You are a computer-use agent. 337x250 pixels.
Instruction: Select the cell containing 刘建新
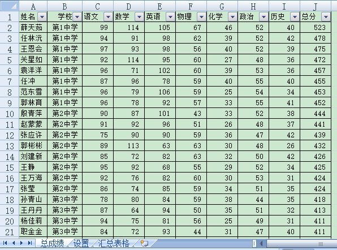[x=33, y=156]
